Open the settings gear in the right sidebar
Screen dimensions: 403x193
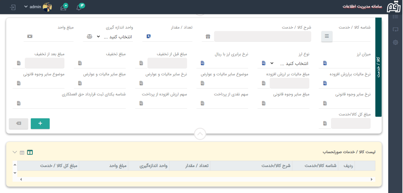point(395,42)
